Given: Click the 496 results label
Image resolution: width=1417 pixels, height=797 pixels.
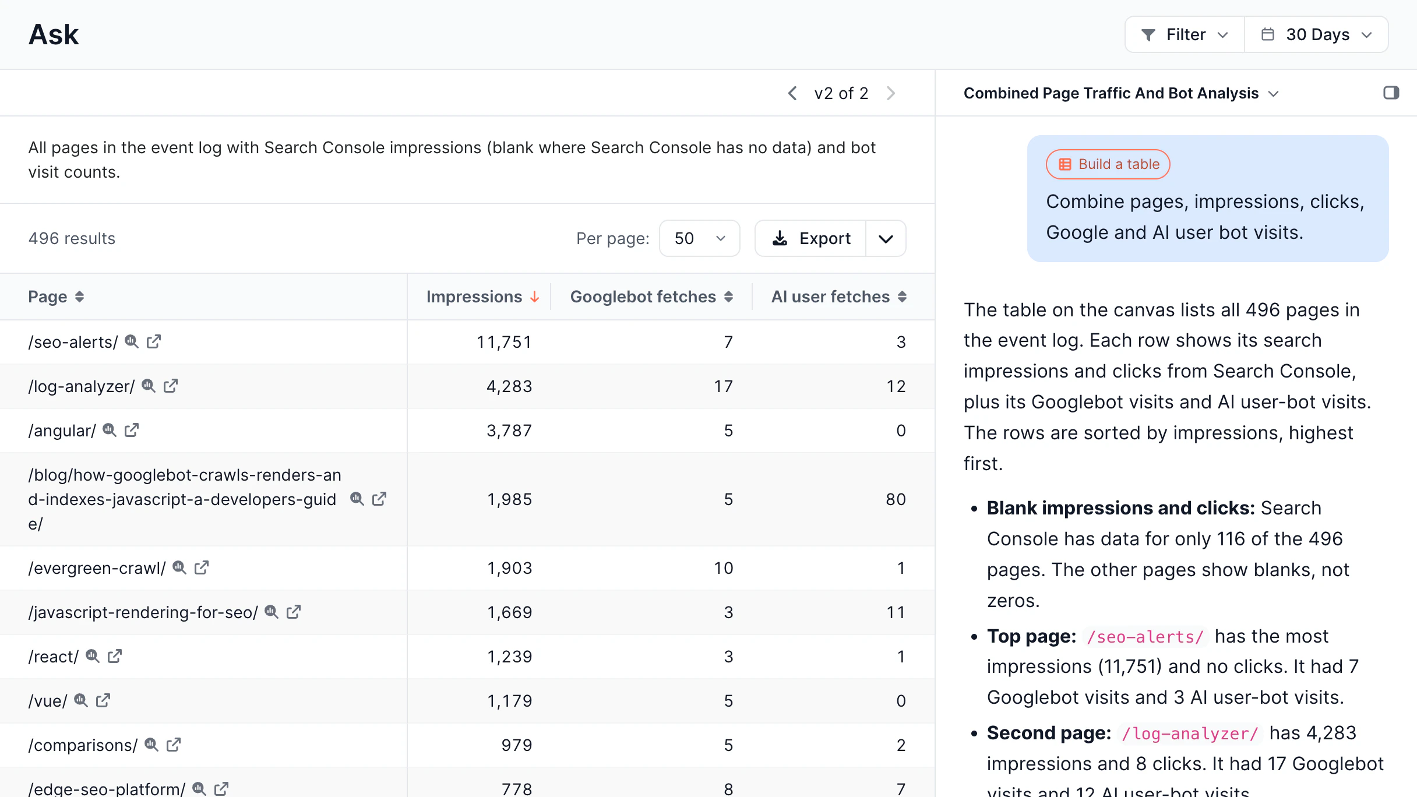Looking at the screenshot, I should pos(72,238).
